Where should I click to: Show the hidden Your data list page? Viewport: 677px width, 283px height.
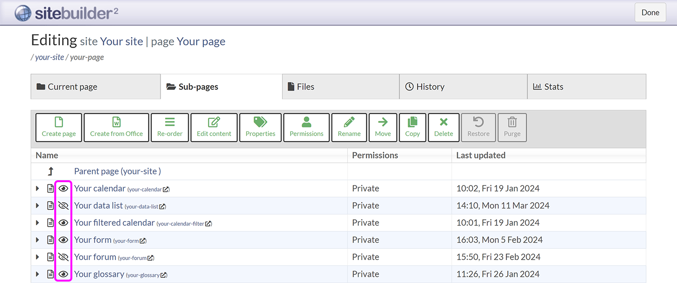click(x=63, y=205)
